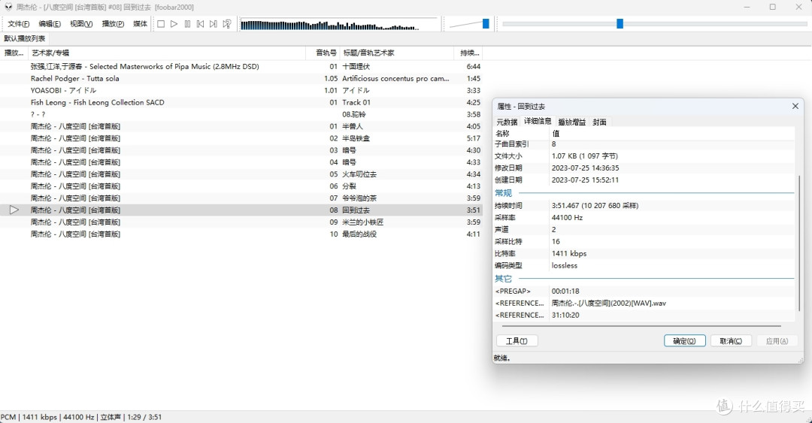
Task: Select the Rachel Podger - Tutta sola row
Action: point(241,78)
